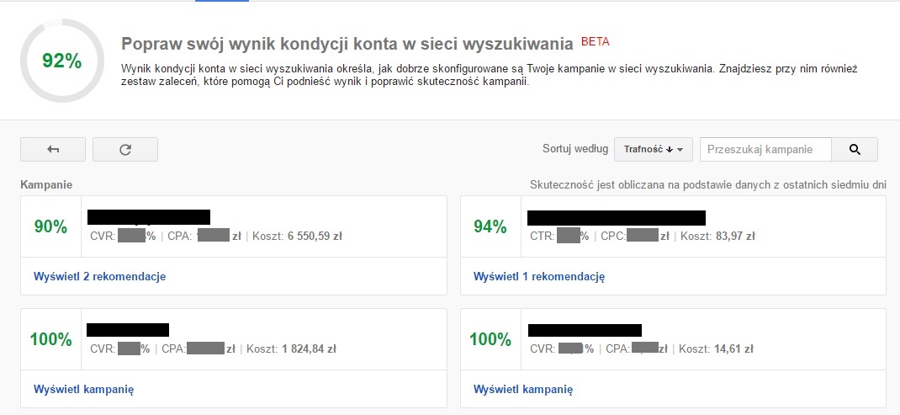Click the 92% account score circle
The height and width of the screenshot is (415, 900).
pos(62,61)
